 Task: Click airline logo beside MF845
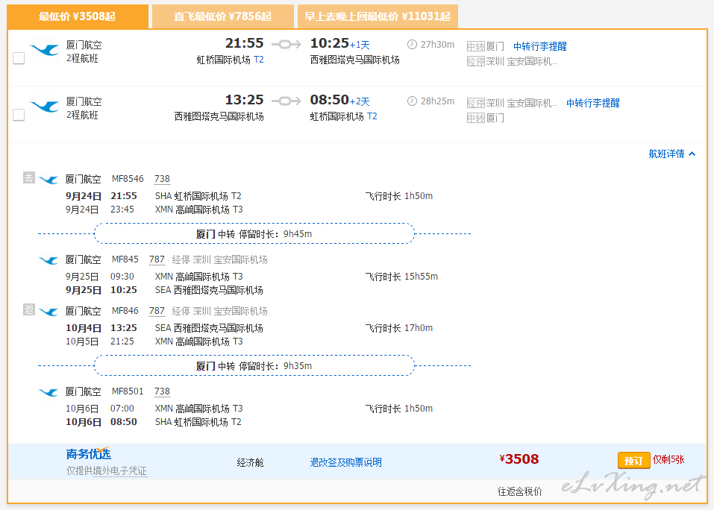[48, 260]
